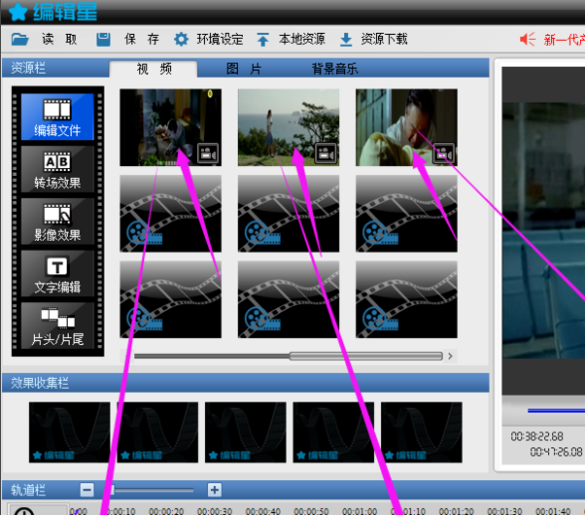
Task: Click the first effect collection slot
Action: click(69, 432)
